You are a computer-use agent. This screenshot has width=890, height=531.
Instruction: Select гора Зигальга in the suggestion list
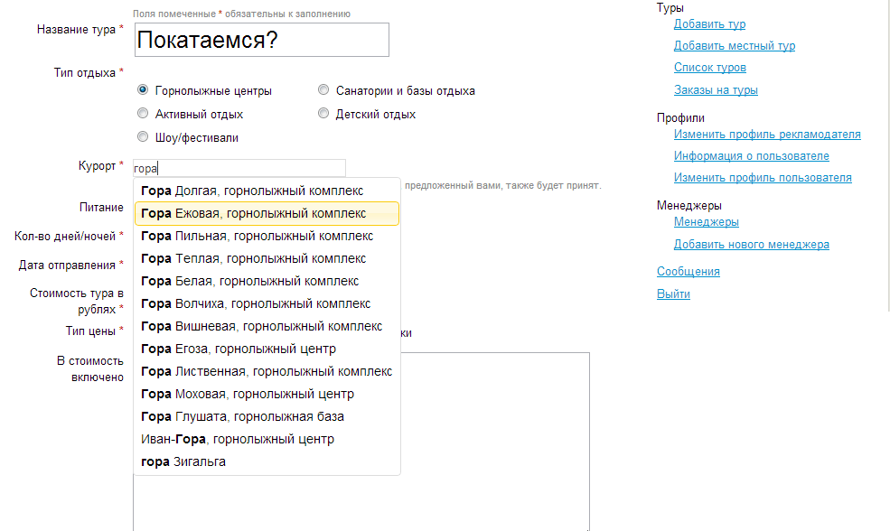[183, 461]
